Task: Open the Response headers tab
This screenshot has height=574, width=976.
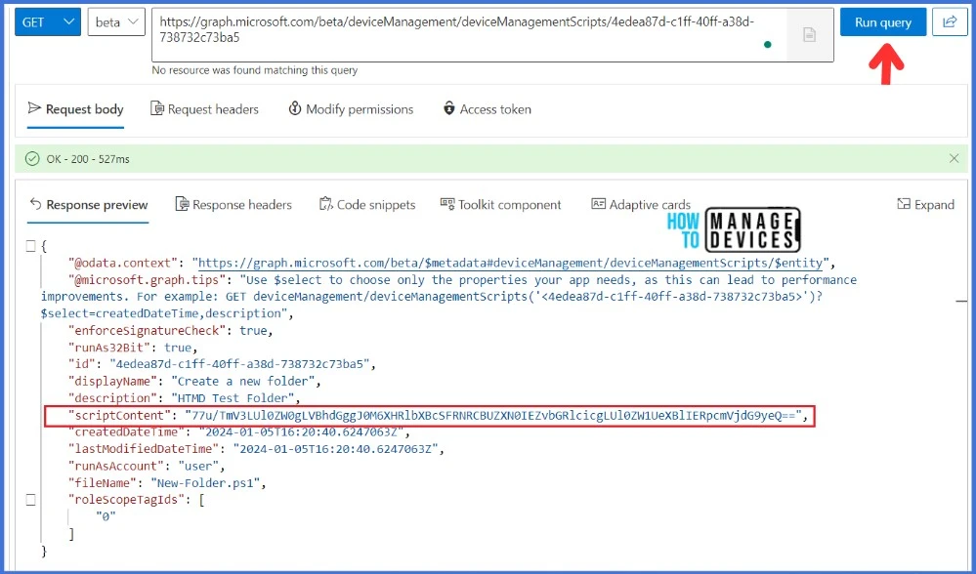Action: [233, 205]
